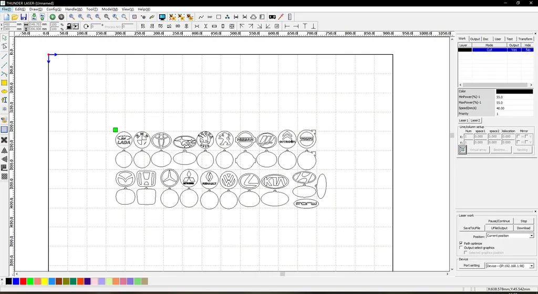The width and height of the screenshot is (538, 294).
Task: Switch to the Transform tab
Action: (525, 39)
